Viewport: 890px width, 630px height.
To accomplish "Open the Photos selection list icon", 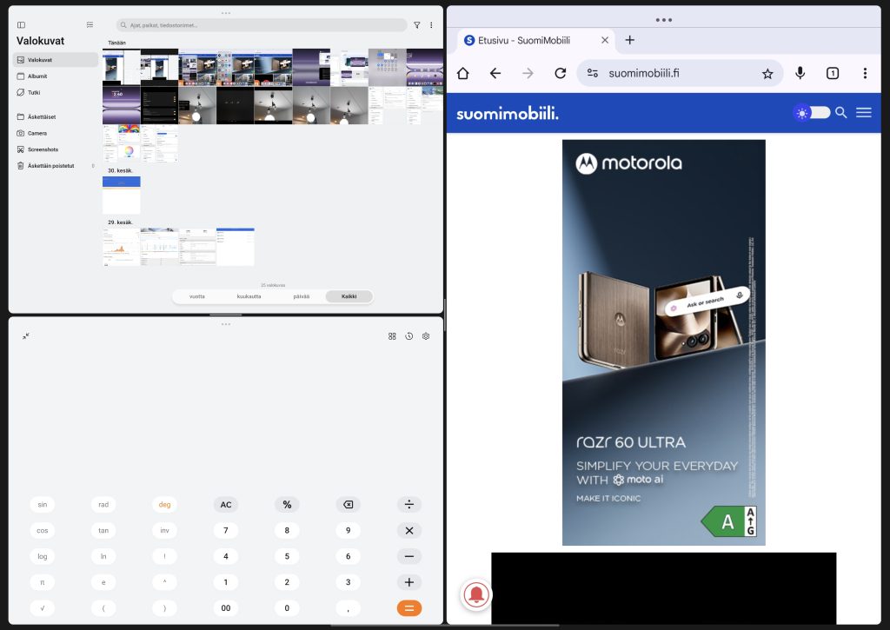I will click(x=90, y=25).
